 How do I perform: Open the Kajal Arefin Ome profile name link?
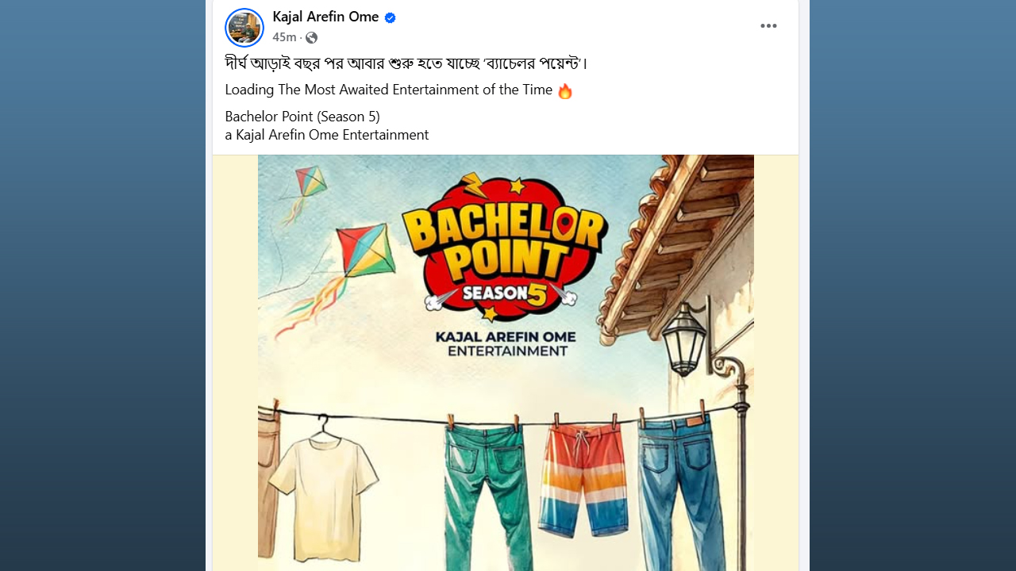[325, 17]
